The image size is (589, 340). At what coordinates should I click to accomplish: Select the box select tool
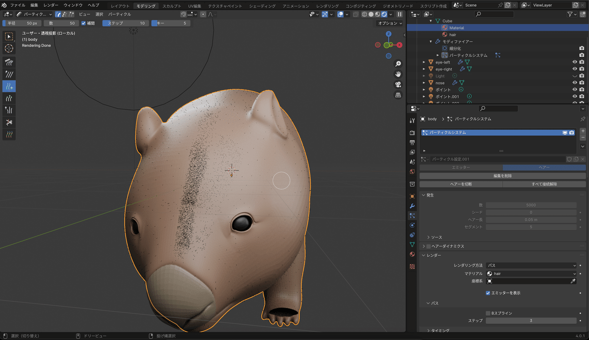coord(9,36)
